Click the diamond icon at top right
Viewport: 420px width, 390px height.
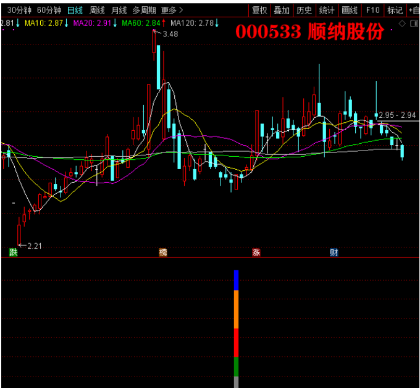(x=402, y=23)
